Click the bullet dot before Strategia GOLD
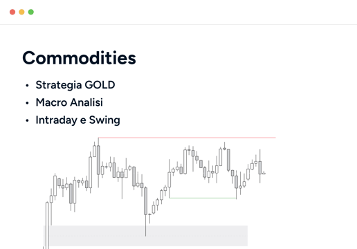The width and height of the screenshot is (357, 249). tap(27, 86)
